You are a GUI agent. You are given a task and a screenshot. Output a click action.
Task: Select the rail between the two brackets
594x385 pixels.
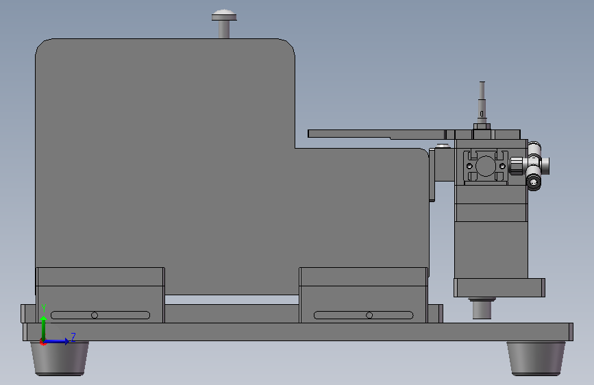pyautogui.click(x=232, y=313)
